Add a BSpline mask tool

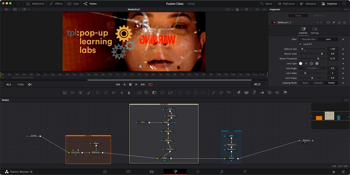click(203, 93)
